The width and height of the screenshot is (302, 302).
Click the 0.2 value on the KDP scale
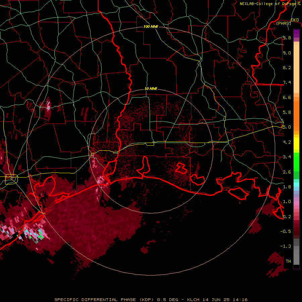tap(287, 217)
